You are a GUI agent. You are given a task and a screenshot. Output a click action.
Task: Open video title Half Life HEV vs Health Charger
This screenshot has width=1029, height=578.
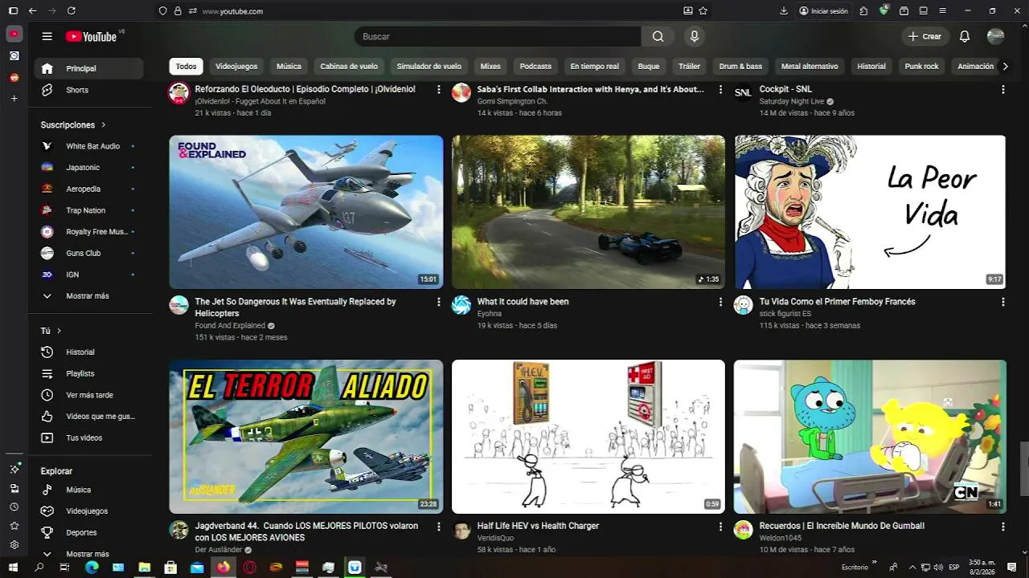(x=538, y=526)
